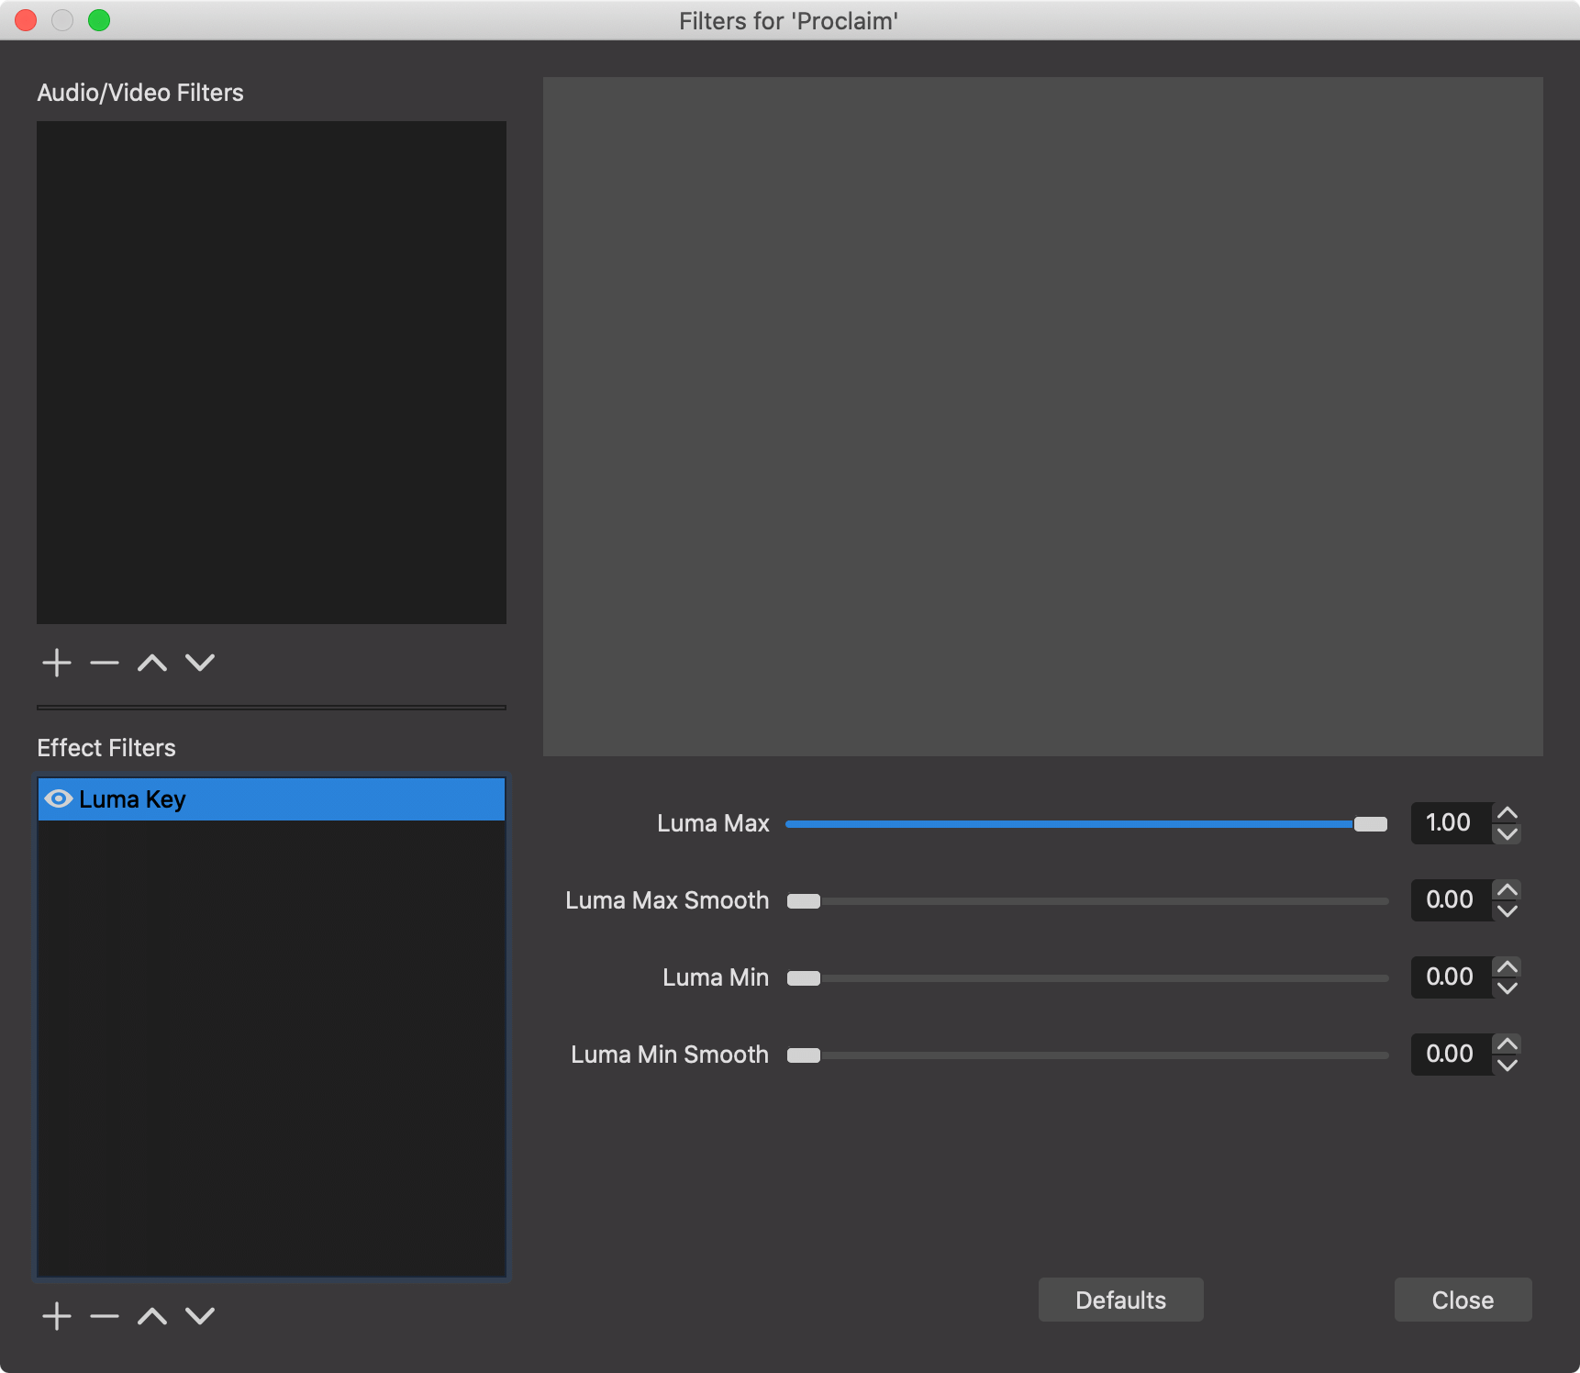Toggle Luma Key filter visibility eye

click(x=59, y=799)
